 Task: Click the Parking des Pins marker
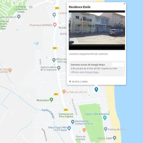click(x=106, y=129)
